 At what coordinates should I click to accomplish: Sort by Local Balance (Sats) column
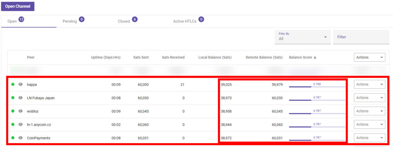pos(215,58)
